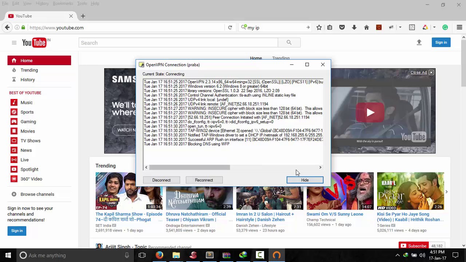Open the Pocket toolbar icon

[342, 28]
